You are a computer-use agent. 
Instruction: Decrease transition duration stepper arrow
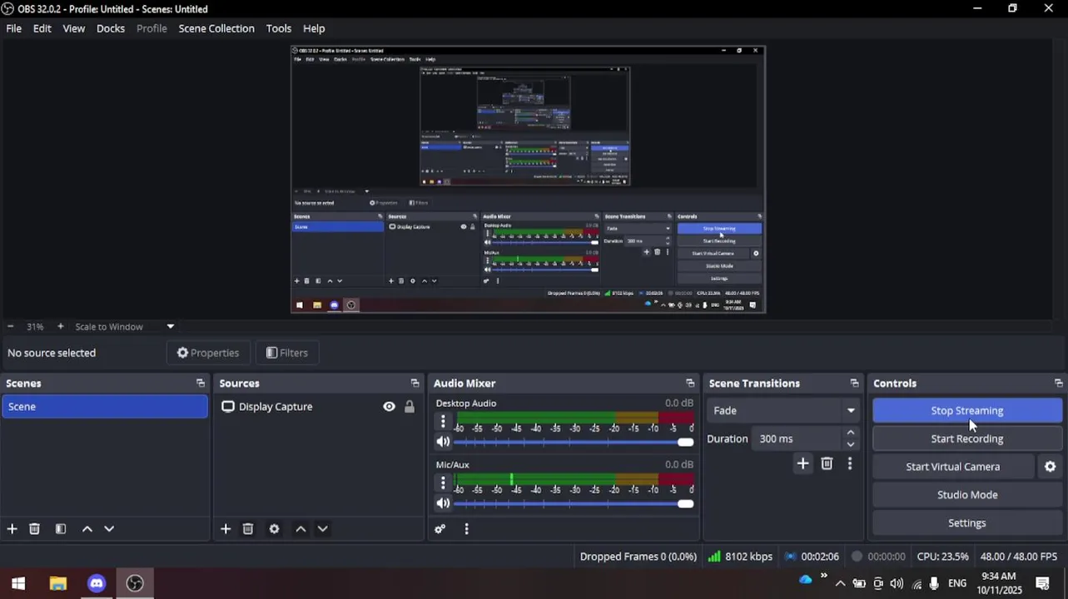[x=850, y=444]
